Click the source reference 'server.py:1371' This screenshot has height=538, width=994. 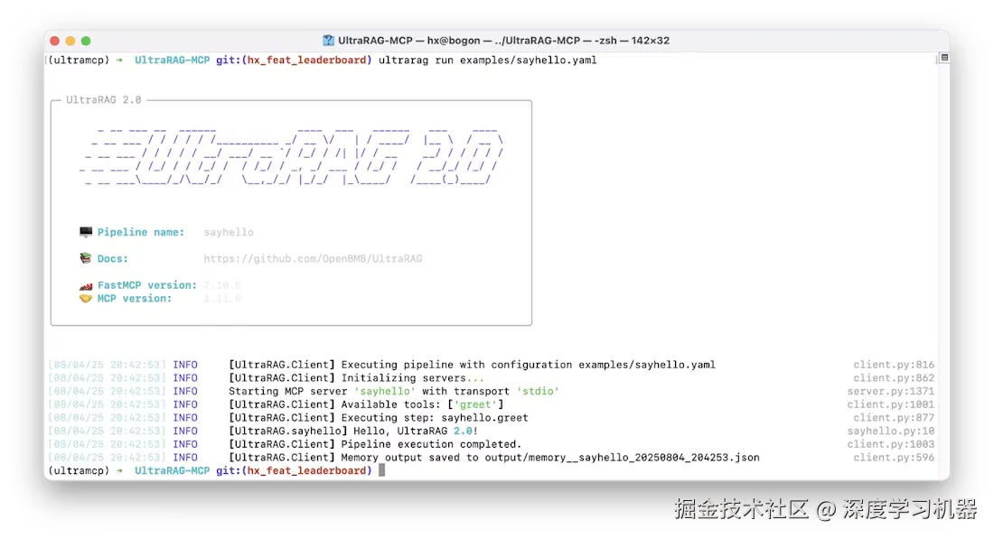tap(891, 391)
